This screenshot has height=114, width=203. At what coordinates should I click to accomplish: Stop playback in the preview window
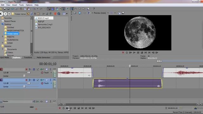(142, 53)
